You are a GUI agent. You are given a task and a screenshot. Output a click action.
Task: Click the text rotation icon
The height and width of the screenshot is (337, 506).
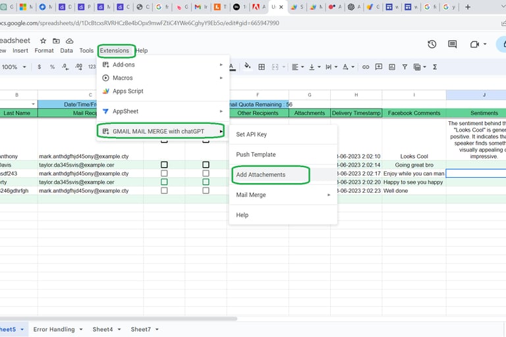pos(345,67)
